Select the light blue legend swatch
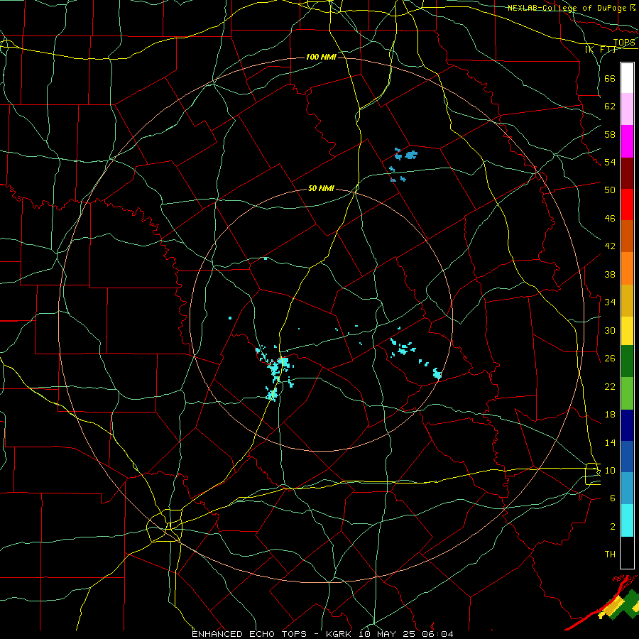Image resolution: width=639 pixels, height=639 pixels. 627,488
